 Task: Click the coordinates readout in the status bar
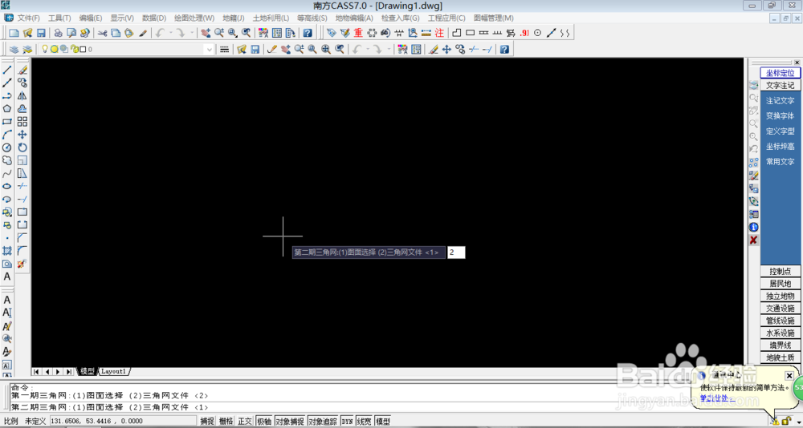123,421
